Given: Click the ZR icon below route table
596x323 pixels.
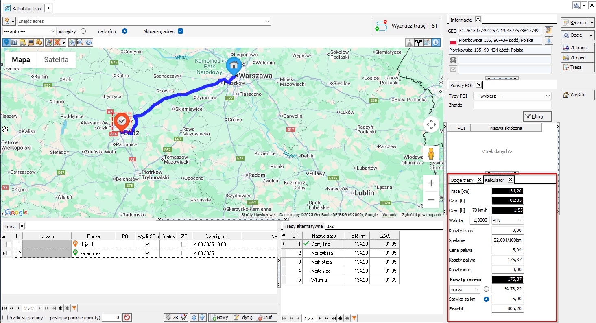Looking at the screenshot, I should click(175, 317).
